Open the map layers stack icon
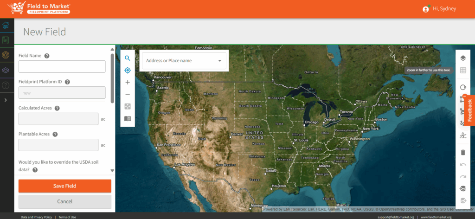This screenshot has width=475, height=219. (x=462, y=58)
